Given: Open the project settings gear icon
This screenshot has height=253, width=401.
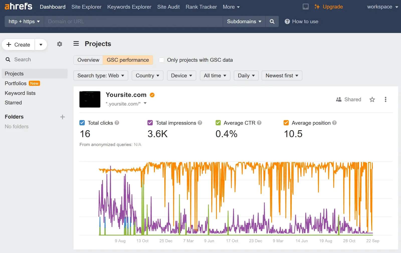Looking at the screenshot, I should 60,44.
